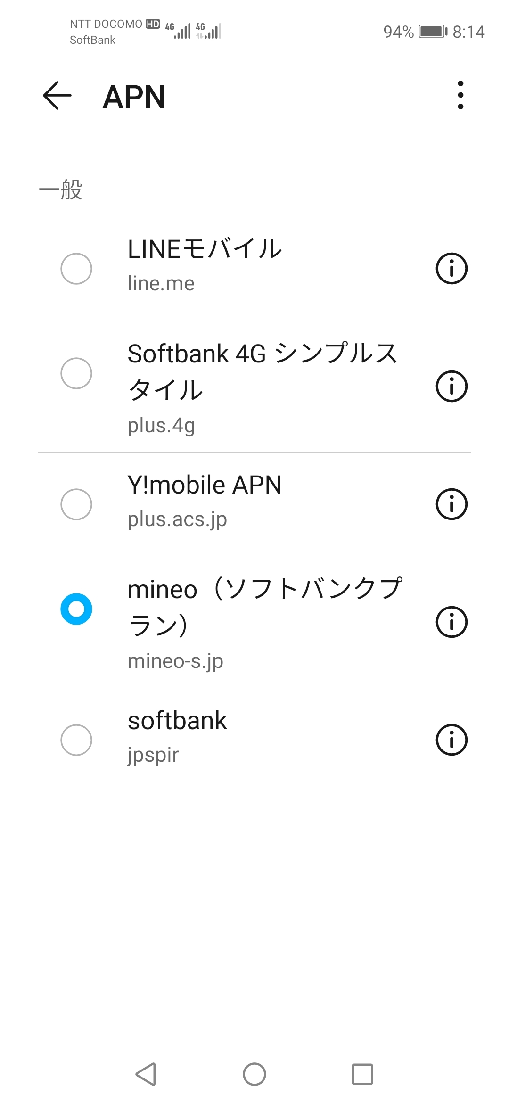509x1103 pixels.
Task: Select the softbank jpspir radio button
Action: [x=76, y=740]
